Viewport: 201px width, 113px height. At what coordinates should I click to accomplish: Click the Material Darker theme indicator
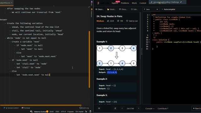[40, 112]
